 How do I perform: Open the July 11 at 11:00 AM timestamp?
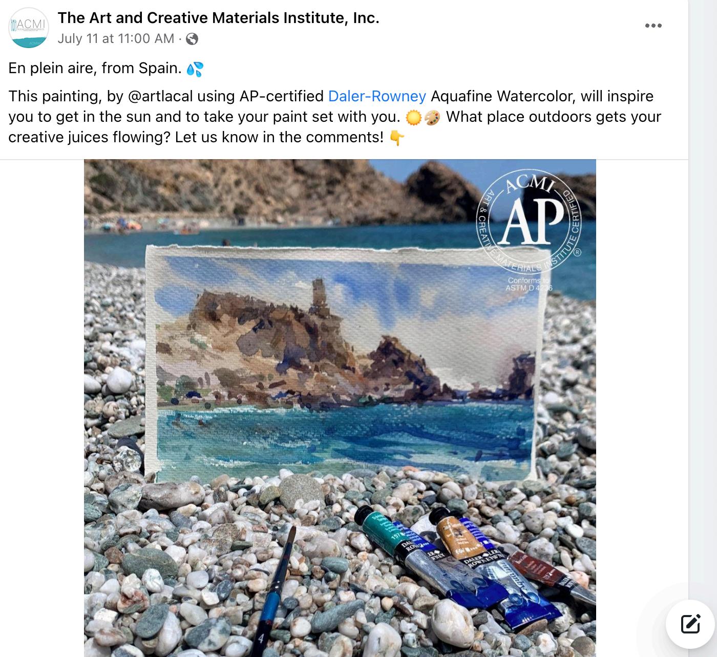pos(116,39)
